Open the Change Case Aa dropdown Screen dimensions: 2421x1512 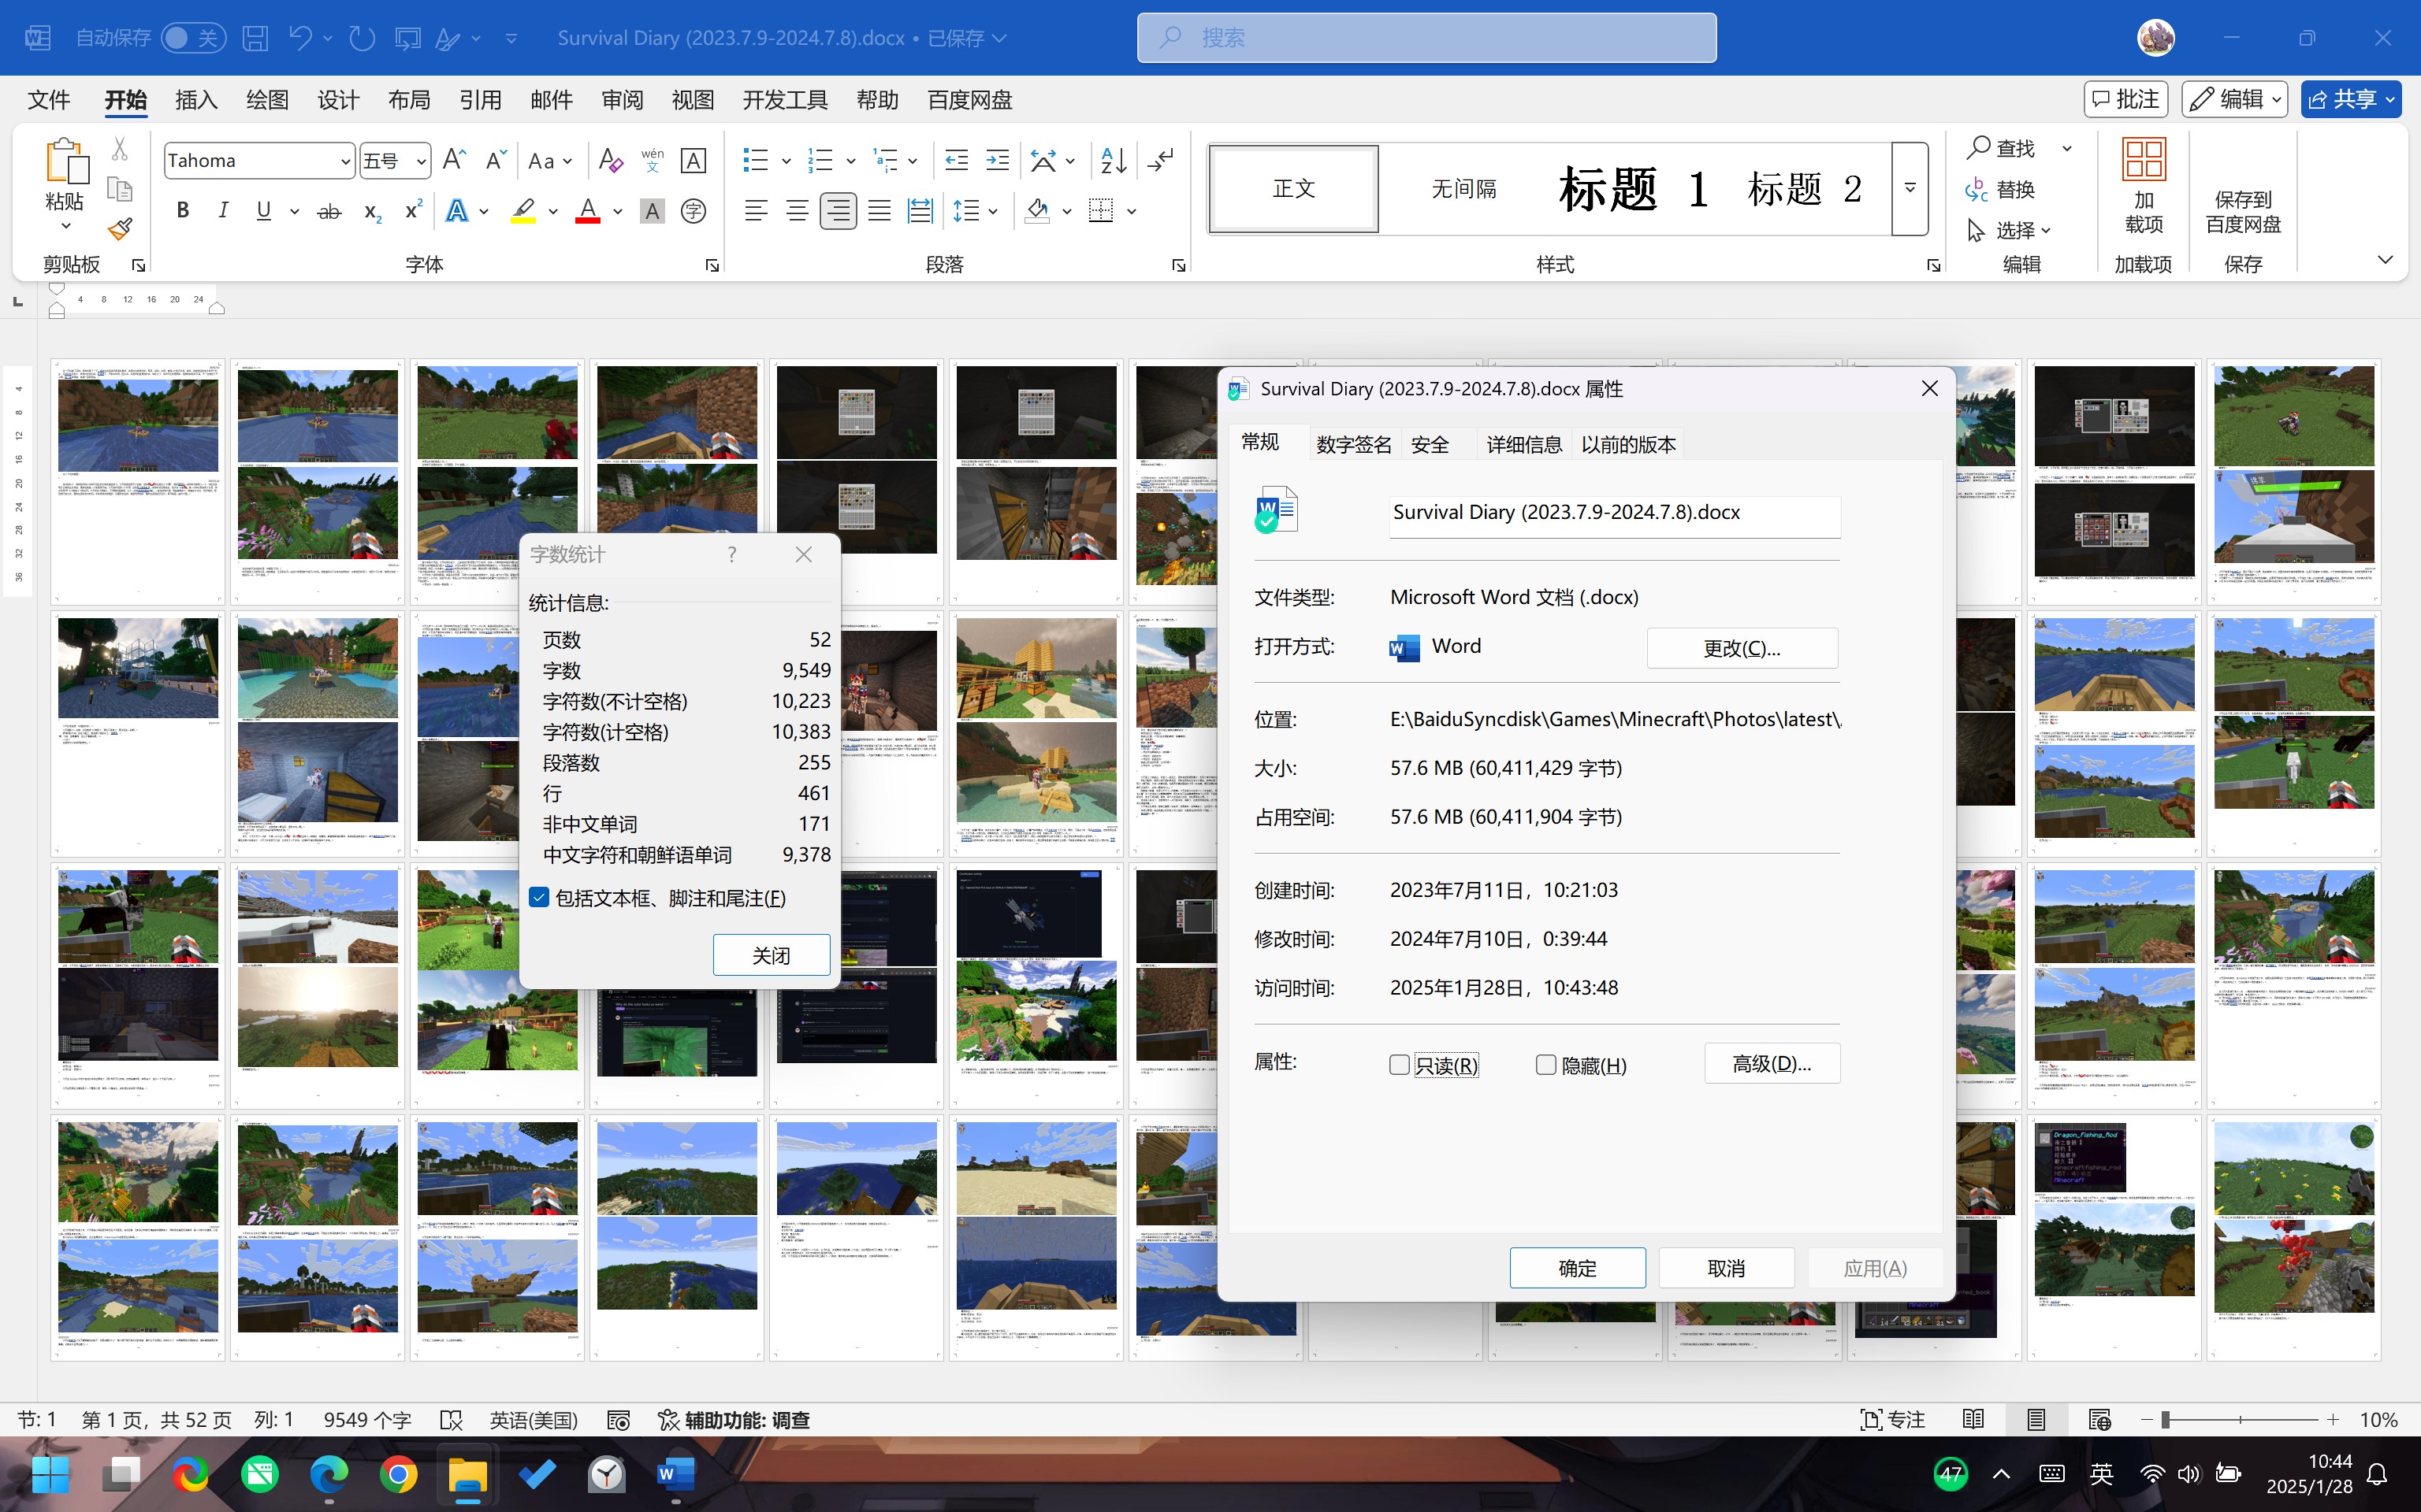(550, 160)
